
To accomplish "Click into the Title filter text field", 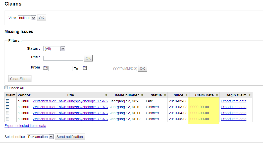I will click(63, 58).
